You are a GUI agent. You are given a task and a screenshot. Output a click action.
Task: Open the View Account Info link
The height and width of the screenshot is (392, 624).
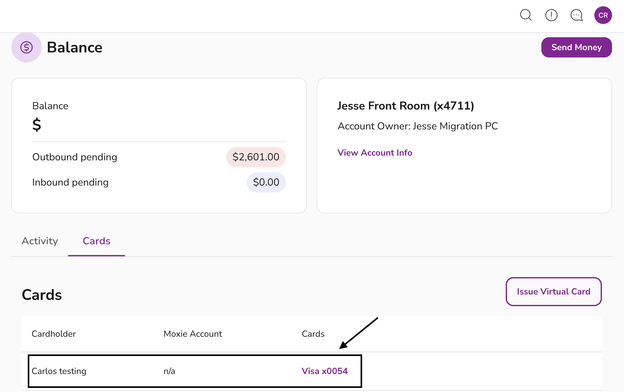point(375,153)
